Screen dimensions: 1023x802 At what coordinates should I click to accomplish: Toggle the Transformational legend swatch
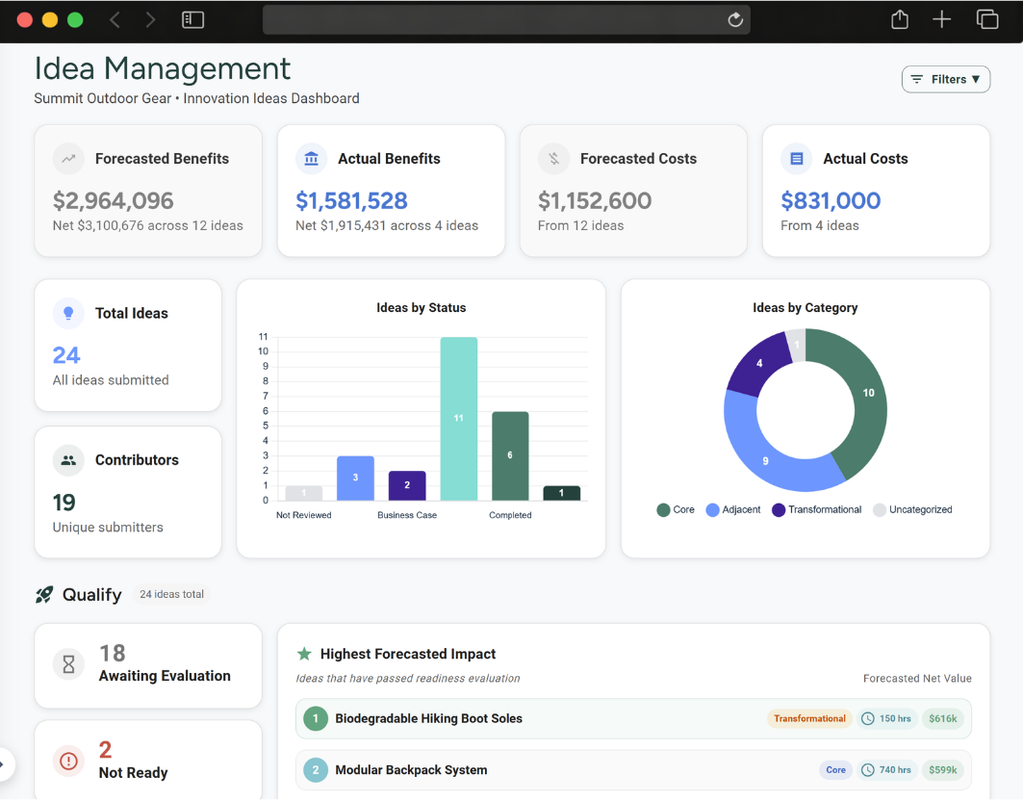click(779, 510)
